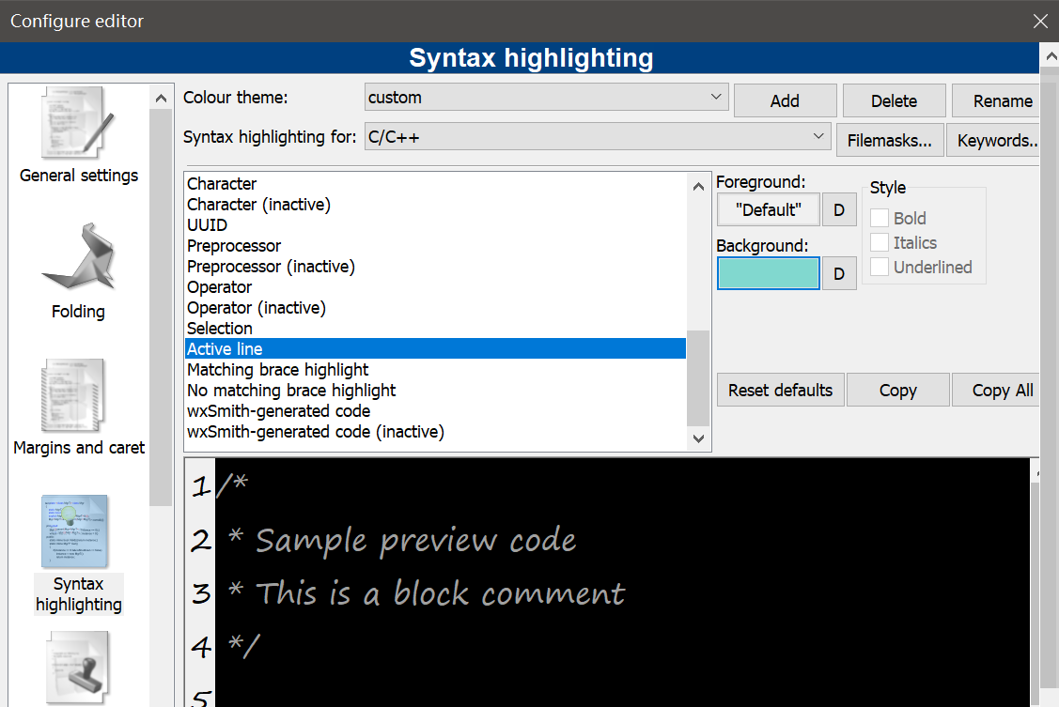Select Matching brace highlight in list

point(277,370)
